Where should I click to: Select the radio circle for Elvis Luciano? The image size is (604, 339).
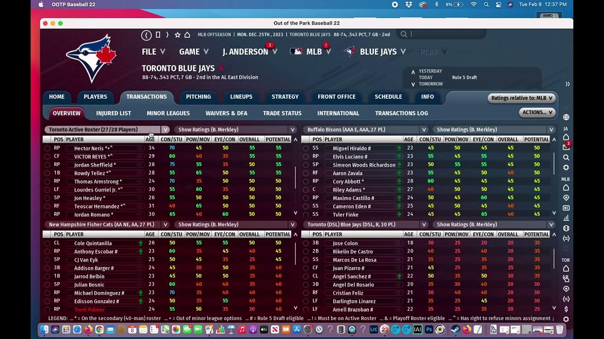pos(306,156)
